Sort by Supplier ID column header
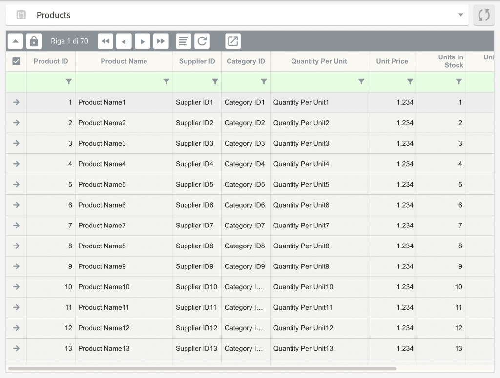Viewport: 500px width, 378px height. [197, 61]
